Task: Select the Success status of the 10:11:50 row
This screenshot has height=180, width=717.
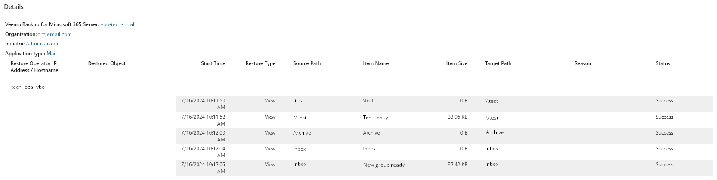Action: 664,101
